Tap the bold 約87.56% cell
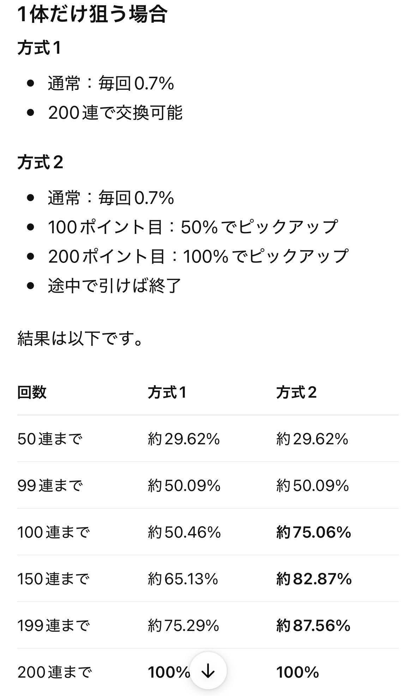Viewport: 416px width, 696px height. coord(313,626)
